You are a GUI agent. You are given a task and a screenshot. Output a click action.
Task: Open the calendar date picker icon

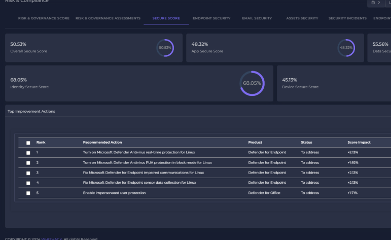(373, 3)
